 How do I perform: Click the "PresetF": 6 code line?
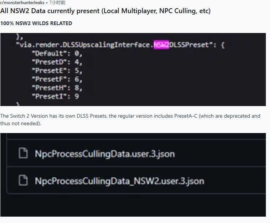56,79
